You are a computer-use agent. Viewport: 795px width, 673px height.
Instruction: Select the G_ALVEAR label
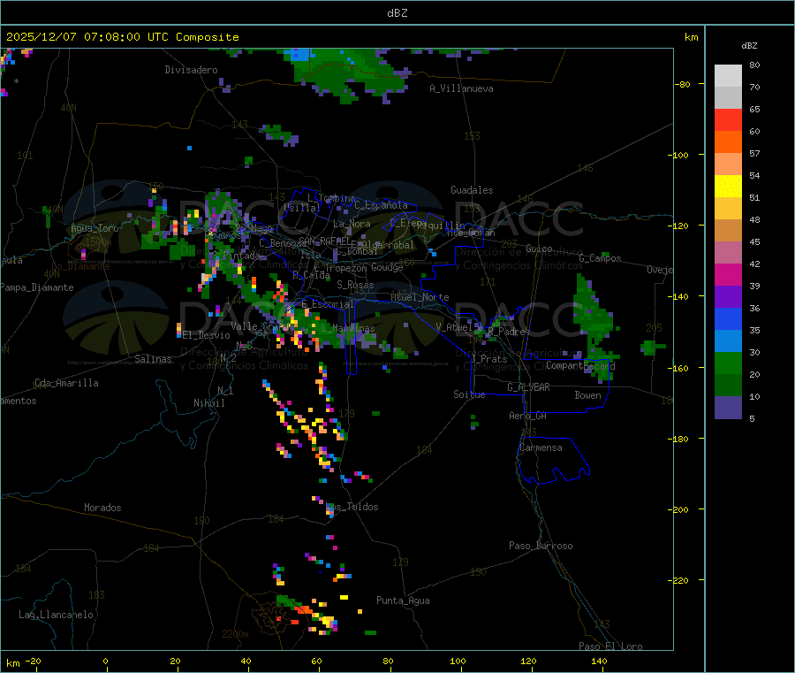point(528,387)
